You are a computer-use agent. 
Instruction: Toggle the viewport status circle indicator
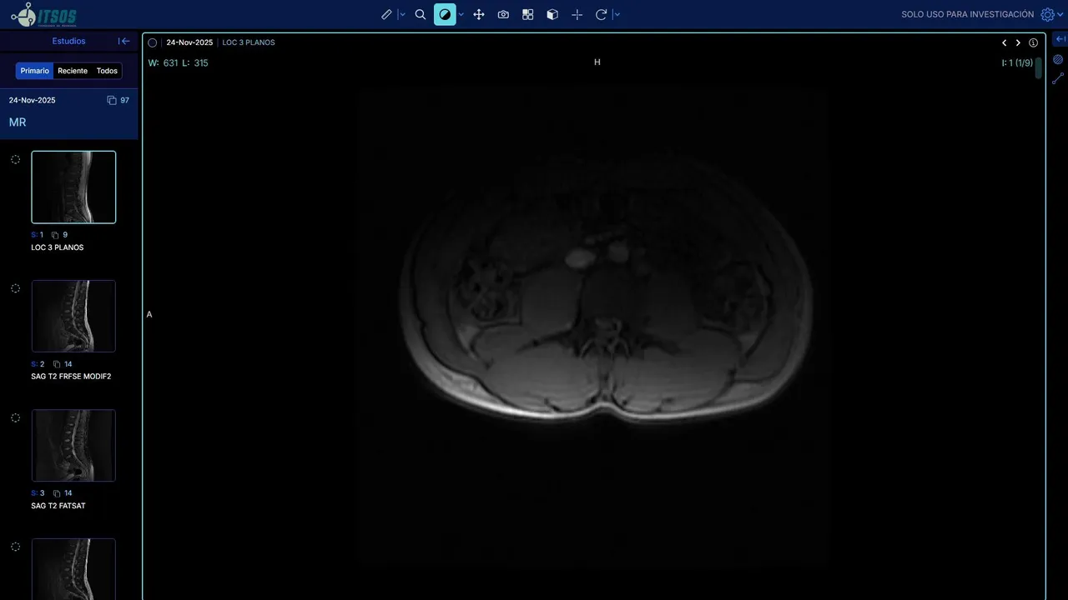point(152,42)
